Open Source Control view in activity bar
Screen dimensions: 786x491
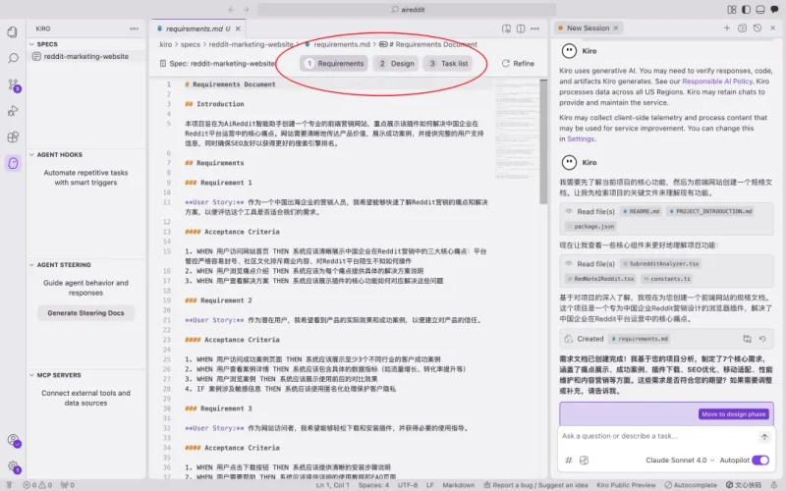pos(14,84)
